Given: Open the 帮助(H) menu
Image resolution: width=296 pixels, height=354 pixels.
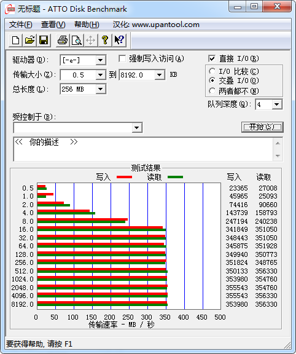Looking at the screenshot, I should pos(87,25).
